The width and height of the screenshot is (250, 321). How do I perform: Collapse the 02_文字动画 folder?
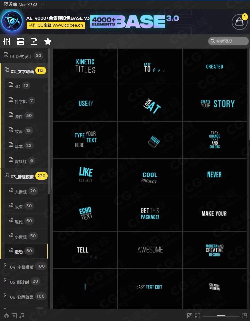(x=24, y=71)
